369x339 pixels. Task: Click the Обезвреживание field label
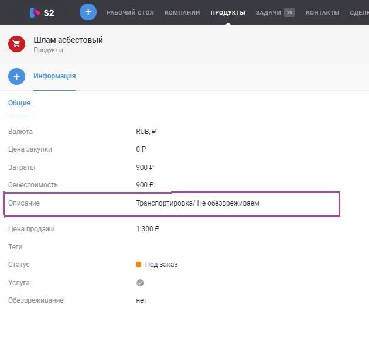pos(36,300)
